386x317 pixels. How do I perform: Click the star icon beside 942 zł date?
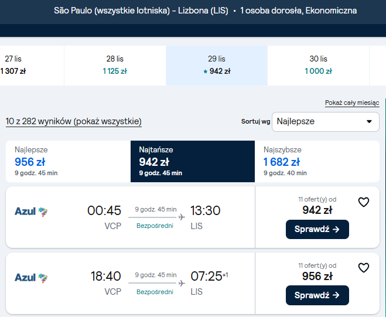pyautogui.click(x=206, y=71)
